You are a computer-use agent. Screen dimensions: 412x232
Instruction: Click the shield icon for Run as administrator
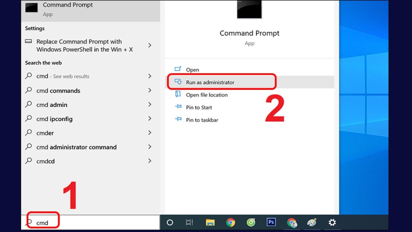178,82
